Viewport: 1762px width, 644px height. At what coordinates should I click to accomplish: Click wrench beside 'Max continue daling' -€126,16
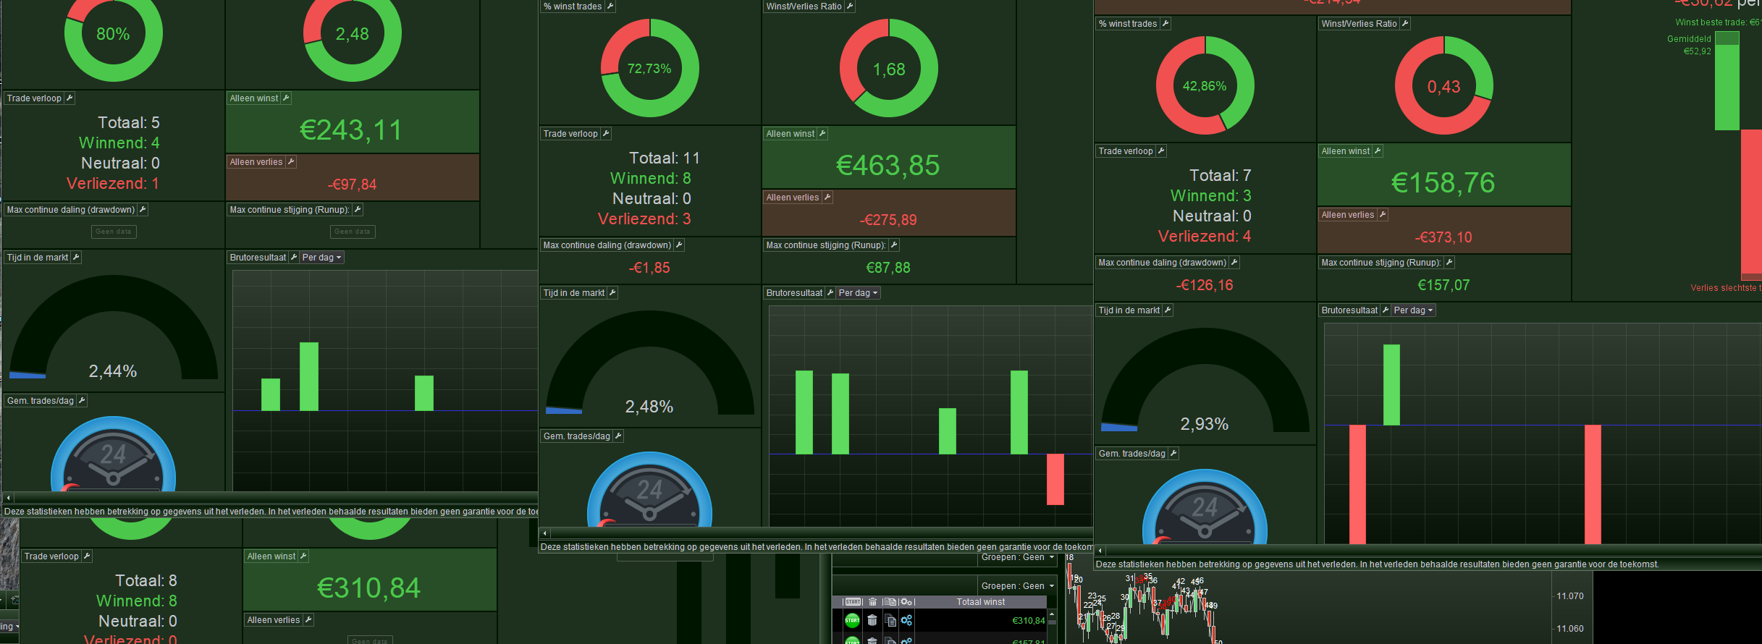click(1234, 263)
